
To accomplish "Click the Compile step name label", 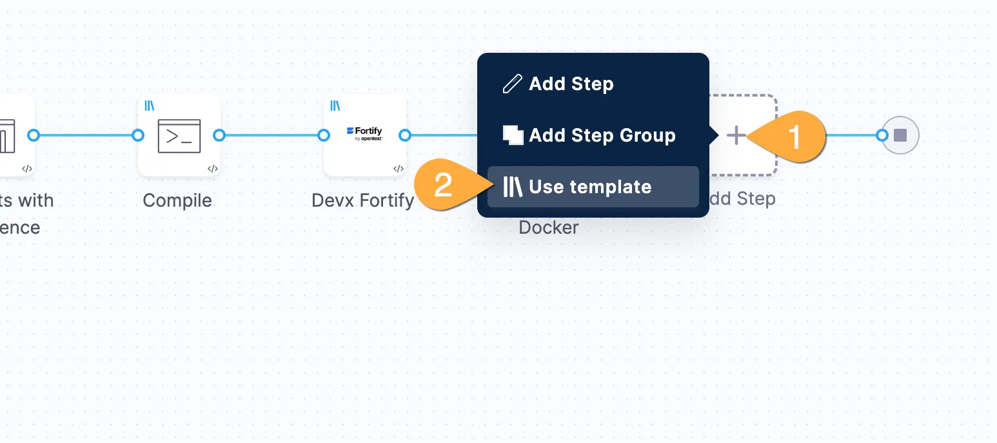I will point(177,200).
